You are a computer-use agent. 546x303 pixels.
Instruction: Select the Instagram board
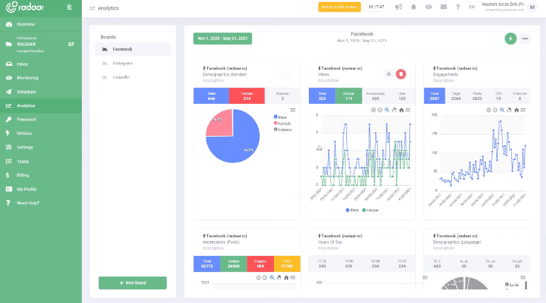pos(122,63)
